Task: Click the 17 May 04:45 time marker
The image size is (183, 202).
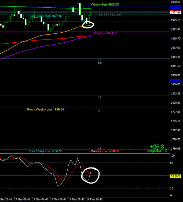Action: pos(40,199)
